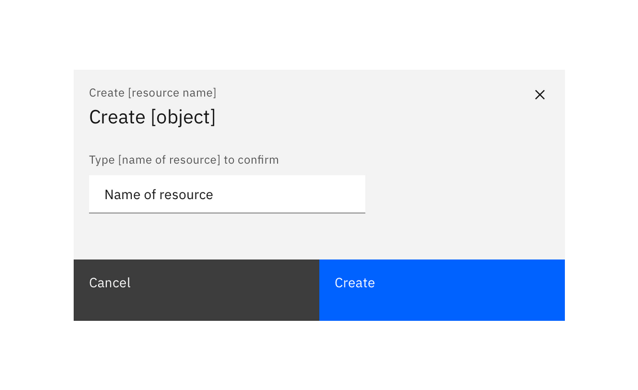Image resolution: width=638 pixels, height=390 pixels.
Task: Select the dark Cancel button
Action: (196, 289)
